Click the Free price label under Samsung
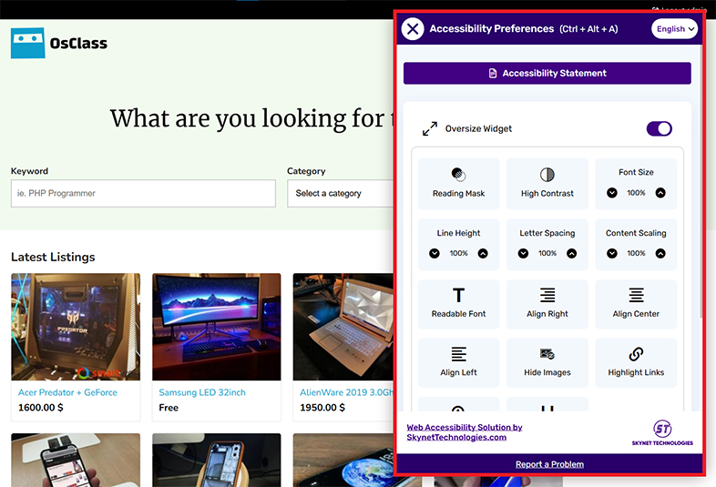 click(169, 408)
